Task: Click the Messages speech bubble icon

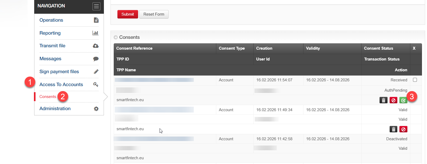Action: click(96, 59)
